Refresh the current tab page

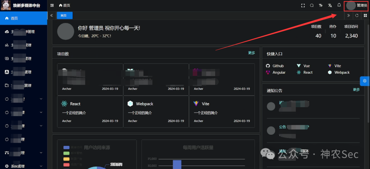(357, 15)
